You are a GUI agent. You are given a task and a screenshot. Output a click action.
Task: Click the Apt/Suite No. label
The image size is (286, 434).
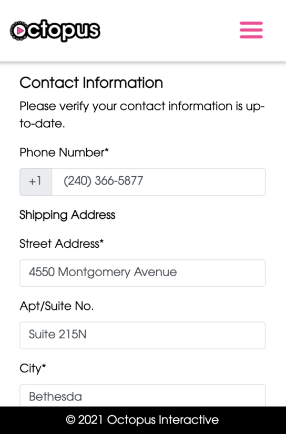coord(57,306)
